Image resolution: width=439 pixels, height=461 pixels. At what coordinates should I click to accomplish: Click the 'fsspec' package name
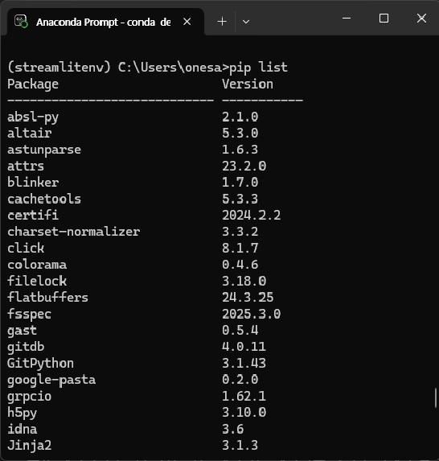click(x=30, y=315)
